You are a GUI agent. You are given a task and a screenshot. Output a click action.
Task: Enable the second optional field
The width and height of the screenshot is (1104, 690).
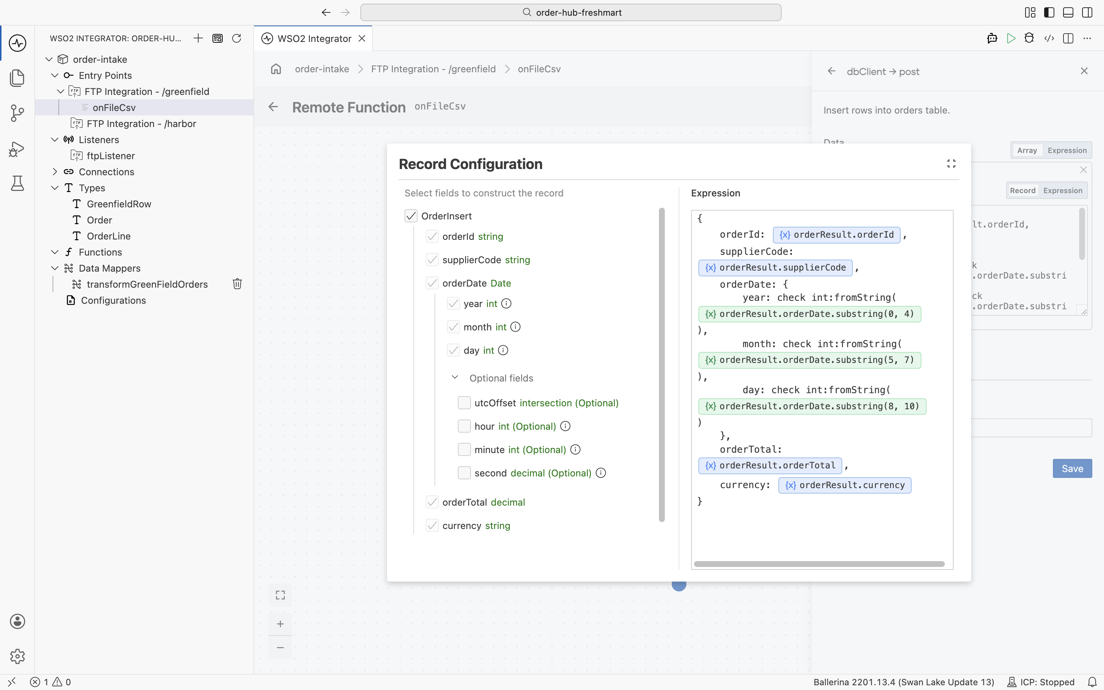click(x=464, y=473)
